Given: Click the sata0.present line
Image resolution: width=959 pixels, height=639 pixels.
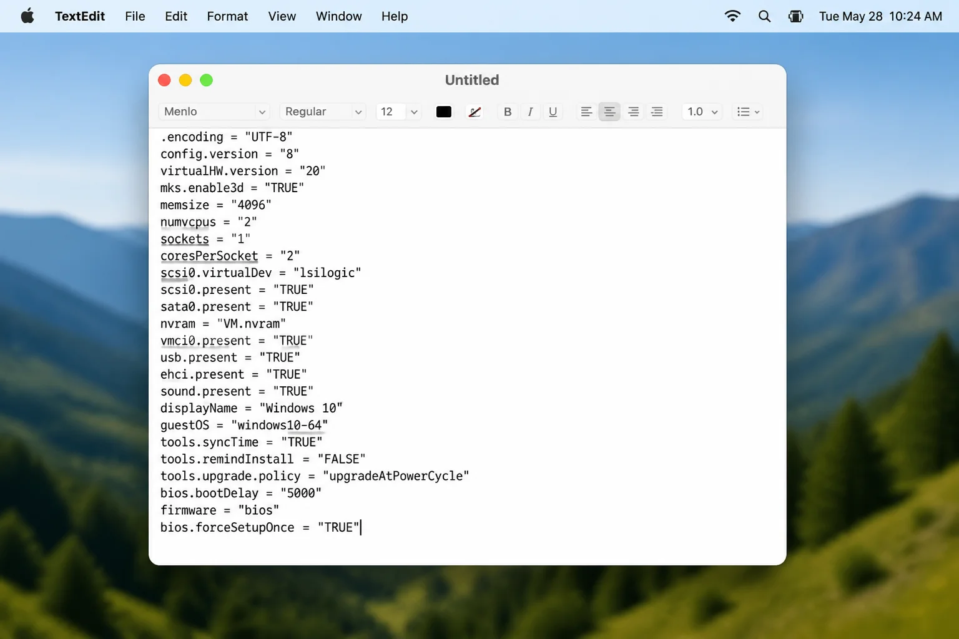Looking at the screenshot, I should (x=237, y=306).
